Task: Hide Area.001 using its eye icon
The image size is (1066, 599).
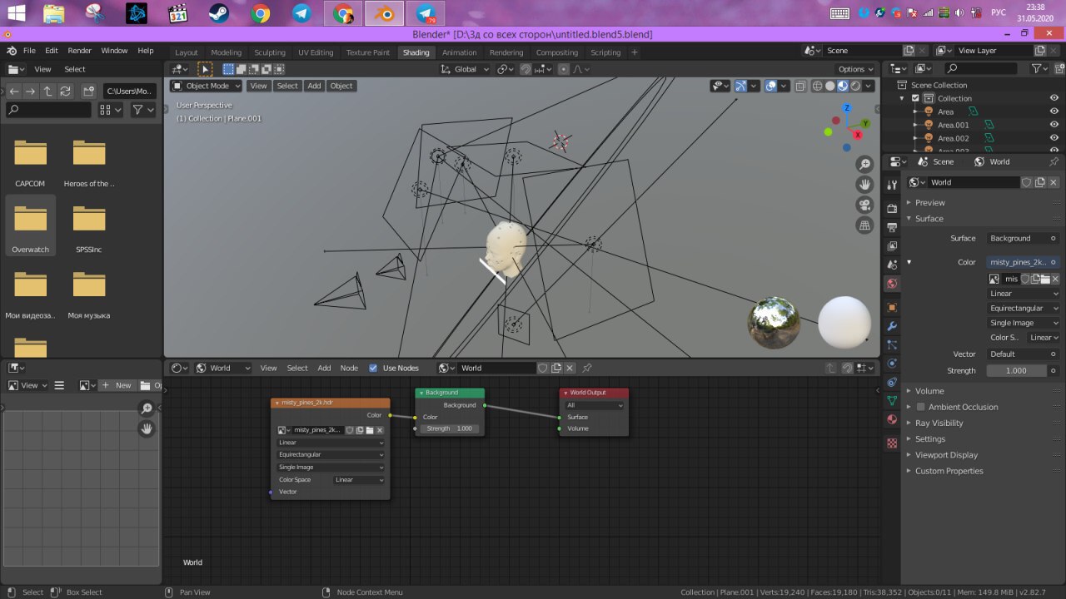Action: click(x=1054, y=125)
